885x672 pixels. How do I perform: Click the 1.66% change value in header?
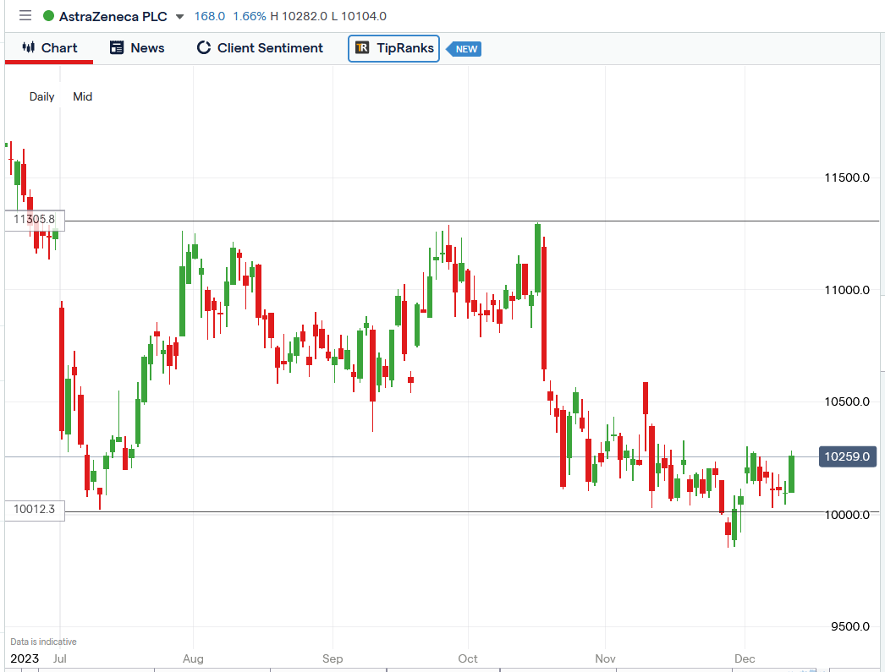click(249, 16)
